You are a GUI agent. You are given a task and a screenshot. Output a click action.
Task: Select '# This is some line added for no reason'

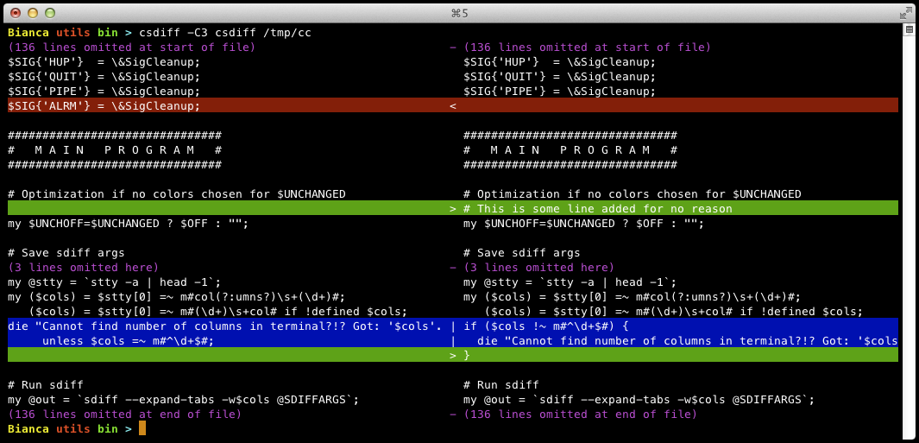coord(598,209)
